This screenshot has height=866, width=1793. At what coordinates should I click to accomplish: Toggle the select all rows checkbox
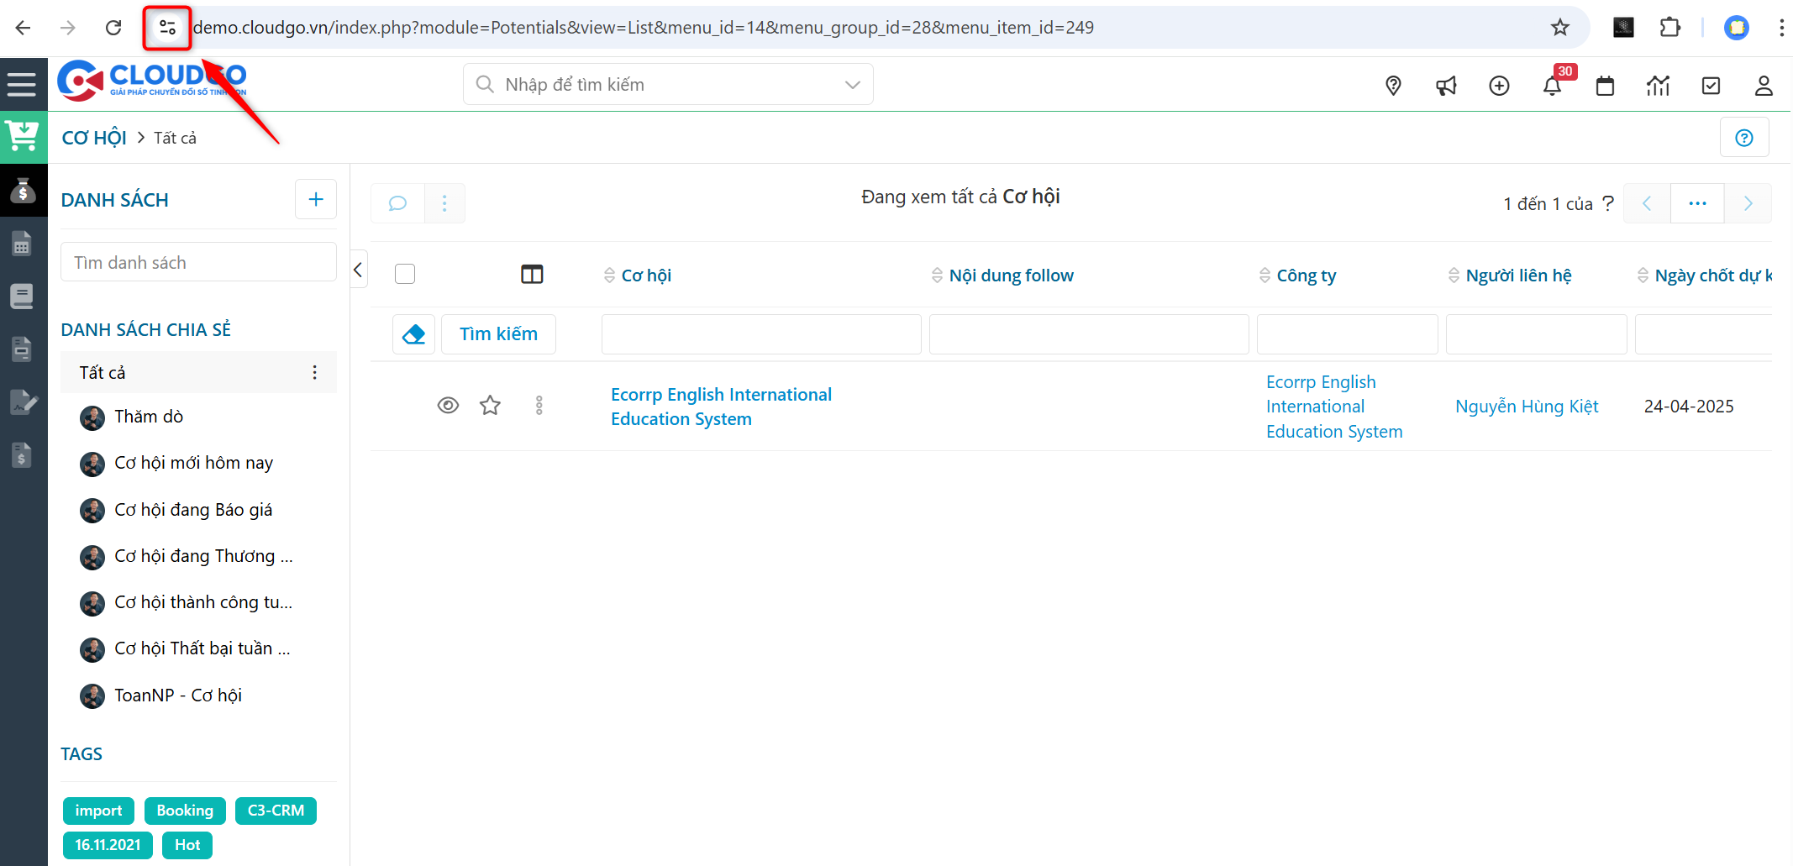405,275
